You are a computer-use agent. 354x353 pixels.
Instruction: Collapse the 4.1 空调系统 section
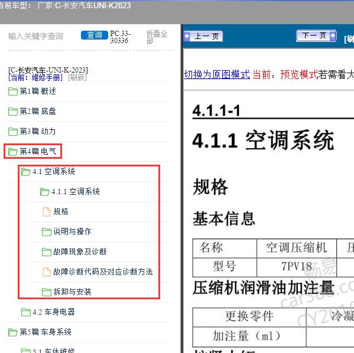[x=54, y=171]
